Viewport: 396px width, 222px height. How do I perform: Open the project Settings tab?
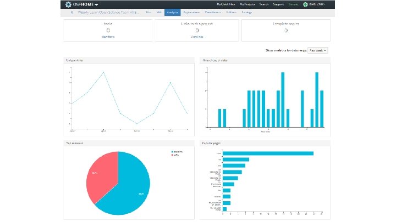tap(247, 12)
